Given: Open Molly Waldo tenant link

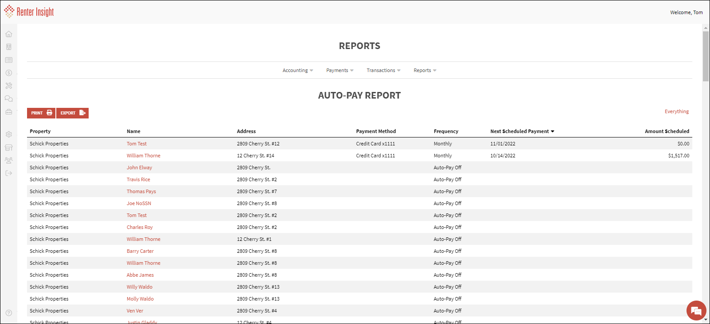Looking at the screenshot, I should (x=140, y=299).
